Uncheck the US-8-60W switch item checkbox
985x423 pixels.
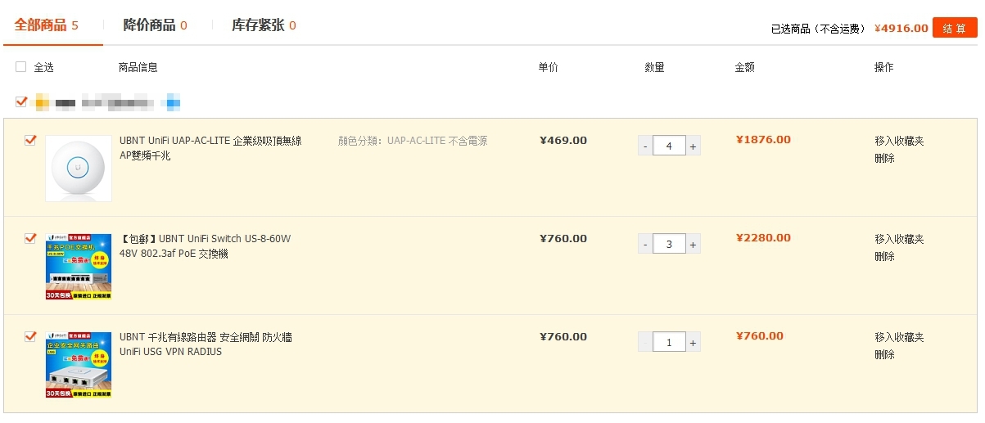pyautogui.click(x=30, y=238)
